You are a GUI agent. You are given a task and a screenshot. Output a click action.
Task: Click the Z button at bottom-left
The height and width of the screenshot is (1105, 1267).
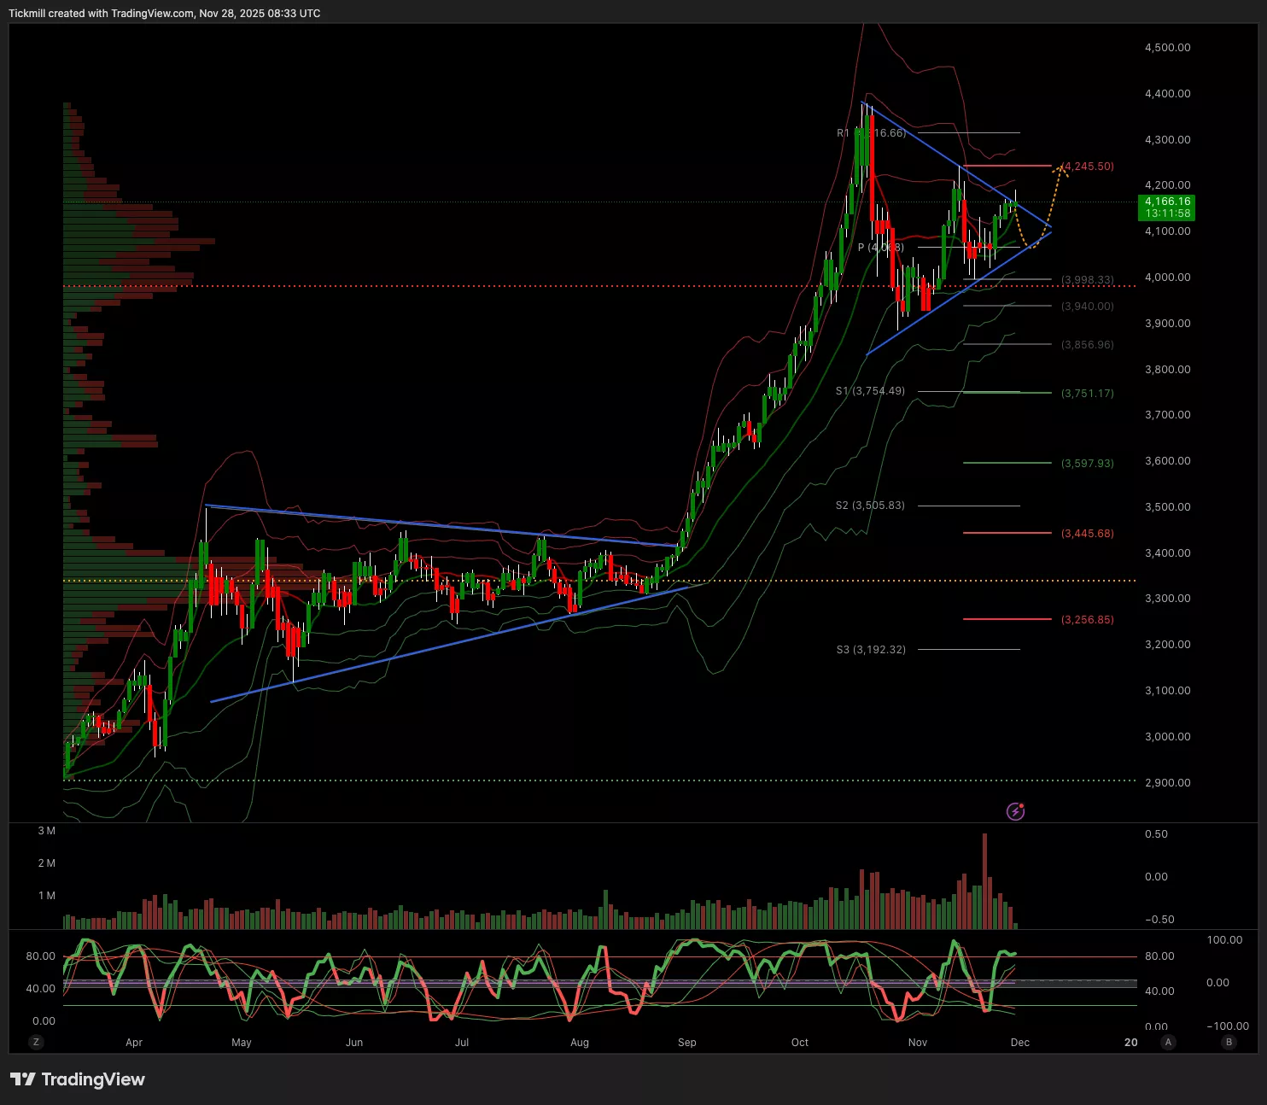point(36,1042)
